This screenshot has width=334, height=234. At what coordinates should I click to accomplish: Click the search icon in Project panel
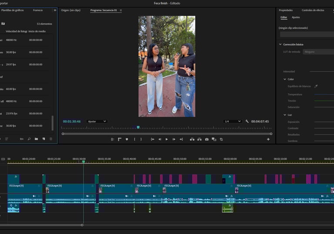[x=29, y=139]
